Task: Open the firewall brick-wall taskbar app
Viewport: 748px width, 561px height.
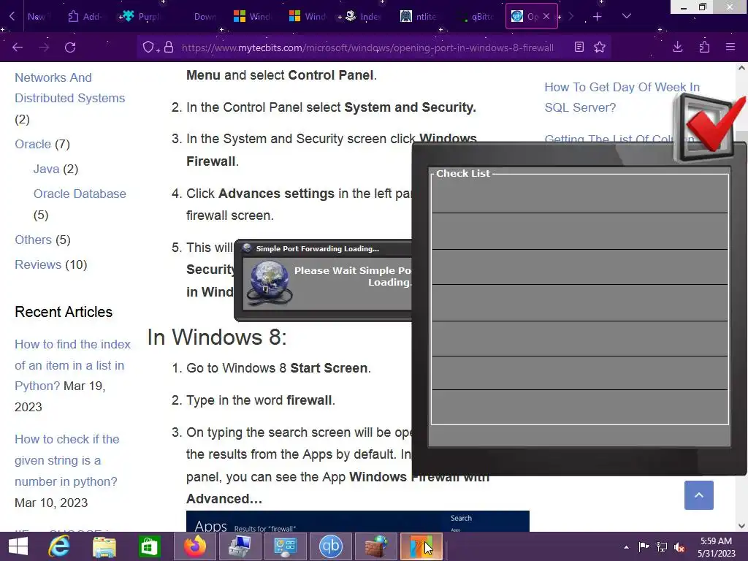Action: click(x=376, y=546)
